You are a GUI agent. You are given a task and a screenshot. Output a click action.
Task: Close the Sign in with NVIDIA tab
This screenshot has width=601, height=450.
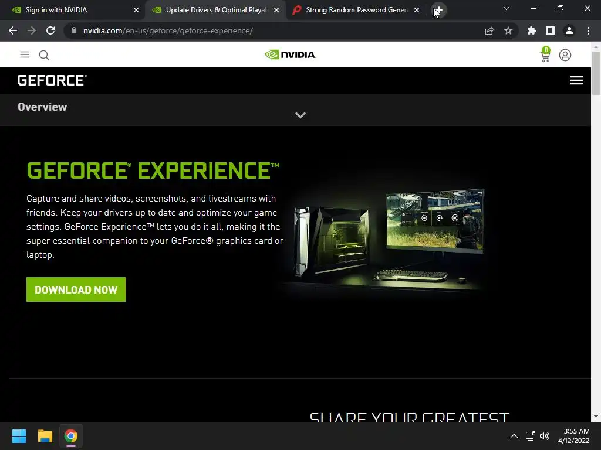(136, 10)
